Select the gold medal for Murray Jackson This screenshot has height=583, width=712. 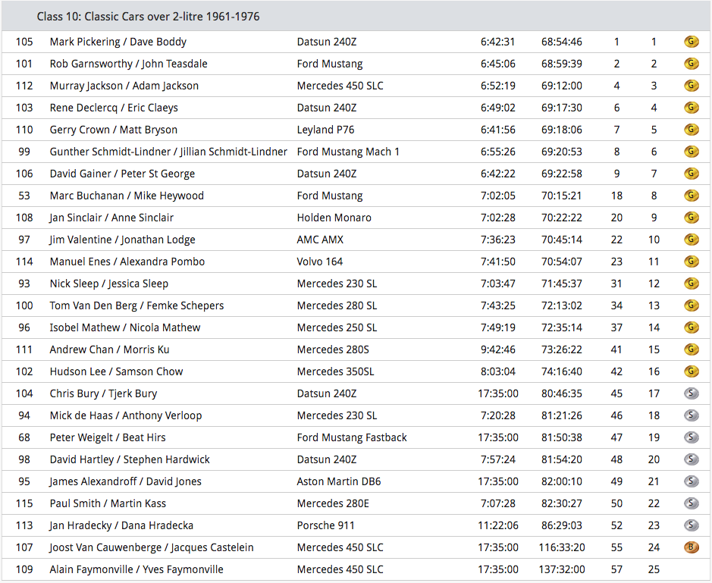tap(691, 86)
